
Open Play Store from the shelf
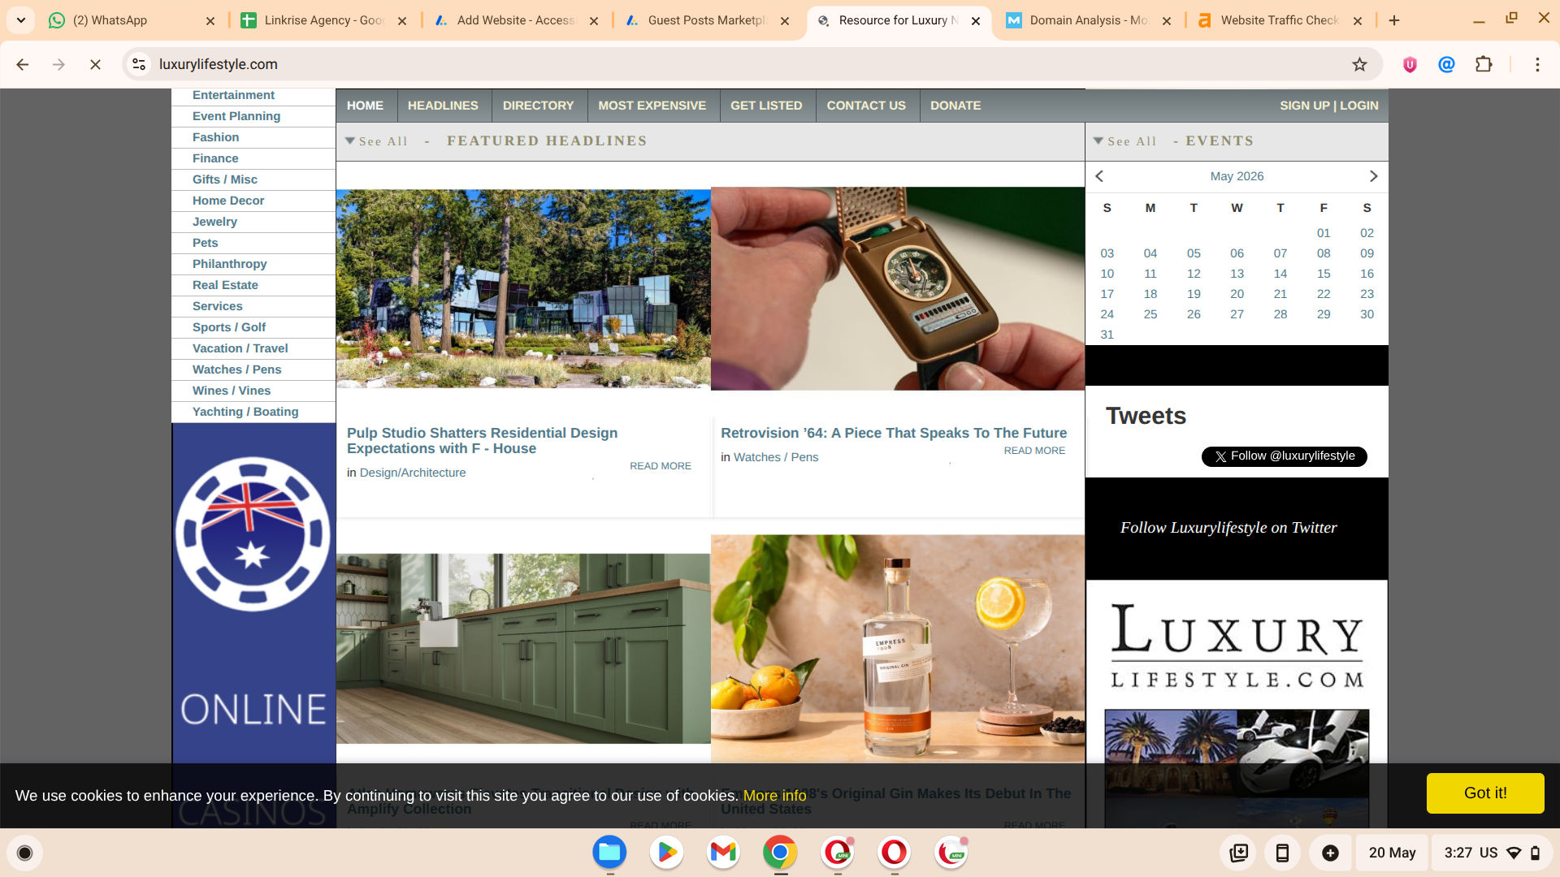coord(666,853)
